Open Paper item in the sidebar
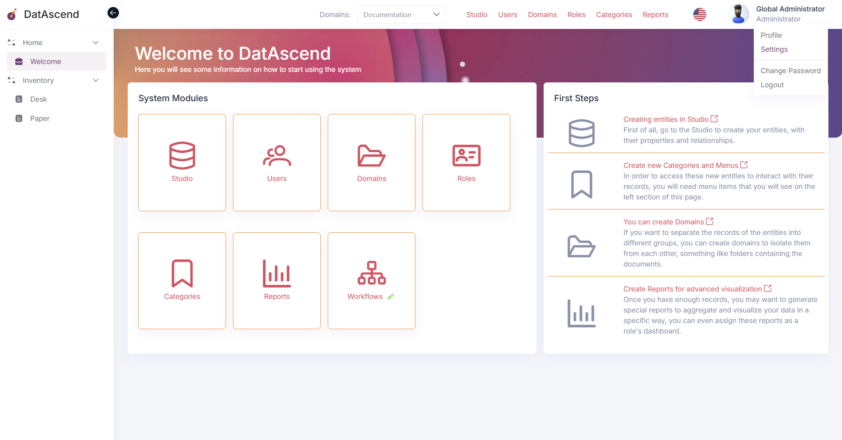The image size is (842, 440). click(40, 118)
